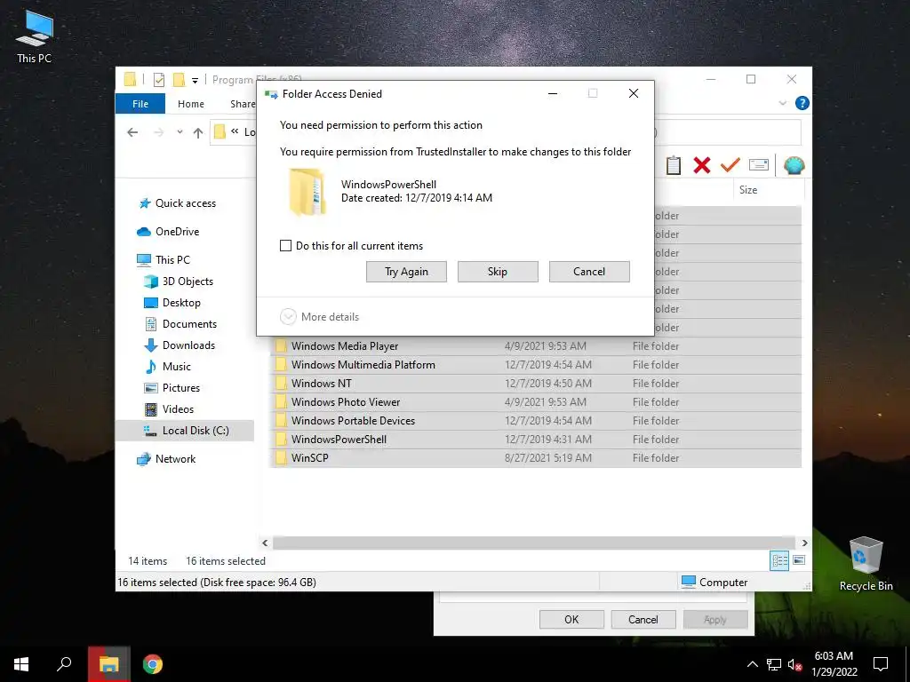Click the shell globe toolbar icon
910x682 pixels.
[794, 165]
